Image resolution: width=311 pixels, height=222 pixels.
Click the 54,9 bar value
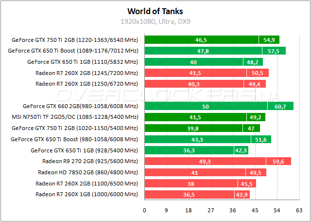click(269, 40)
